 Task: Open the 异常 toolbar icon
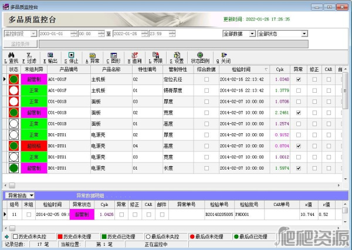tap(93, 55)
